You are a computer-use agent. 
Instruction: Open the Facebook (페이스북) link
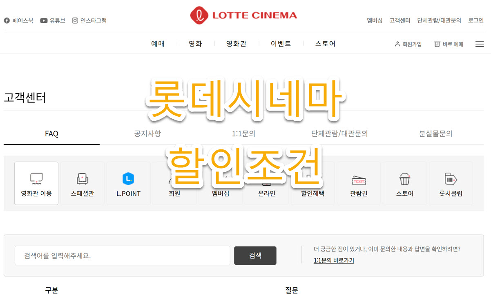click(x=19, y=20)
